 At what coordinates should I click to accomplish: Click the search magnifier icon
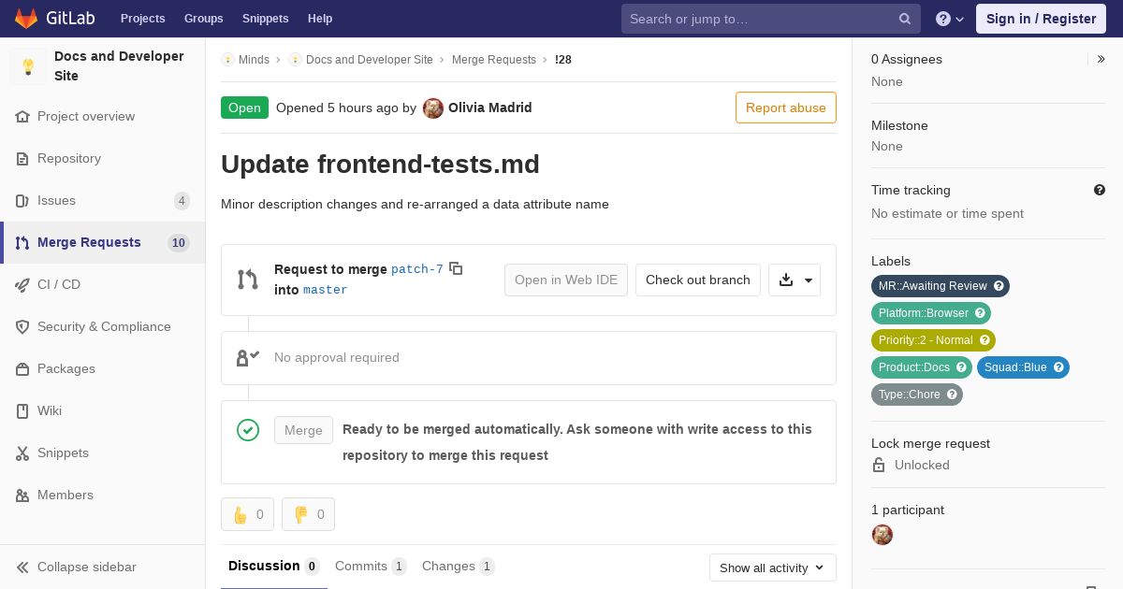(905, 19)
